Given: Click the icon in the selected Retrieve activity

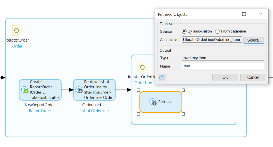Looking at the screenshot, I should pyautogui.click(x=153, y=102).
